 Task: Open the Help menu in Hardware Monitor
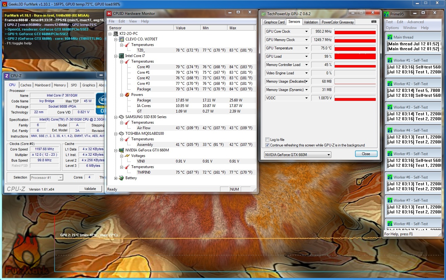145,21
